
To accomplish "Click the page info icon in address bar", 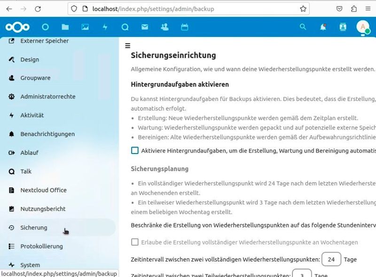I will click(x=85, y=9).
